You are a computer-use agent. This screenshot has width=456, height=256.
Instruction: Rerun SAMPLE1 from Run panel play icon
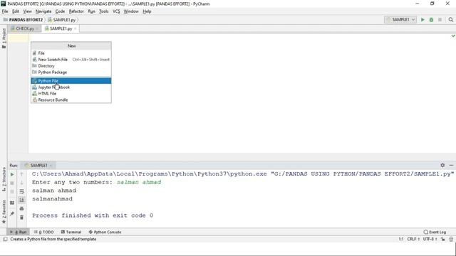pyautogui.click(x=12, y=174)
